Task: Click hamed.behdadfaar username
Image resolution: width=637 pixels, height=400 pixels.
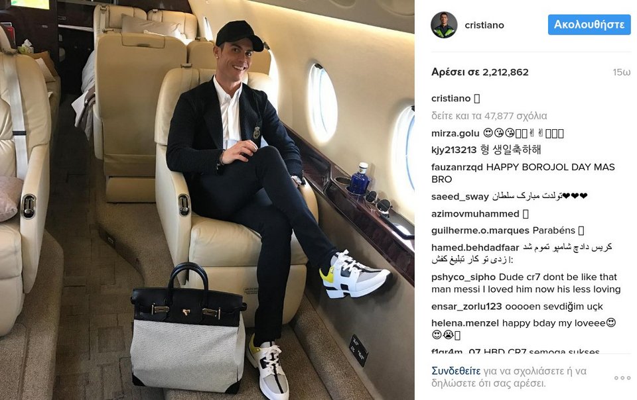Action: (475, 248)
